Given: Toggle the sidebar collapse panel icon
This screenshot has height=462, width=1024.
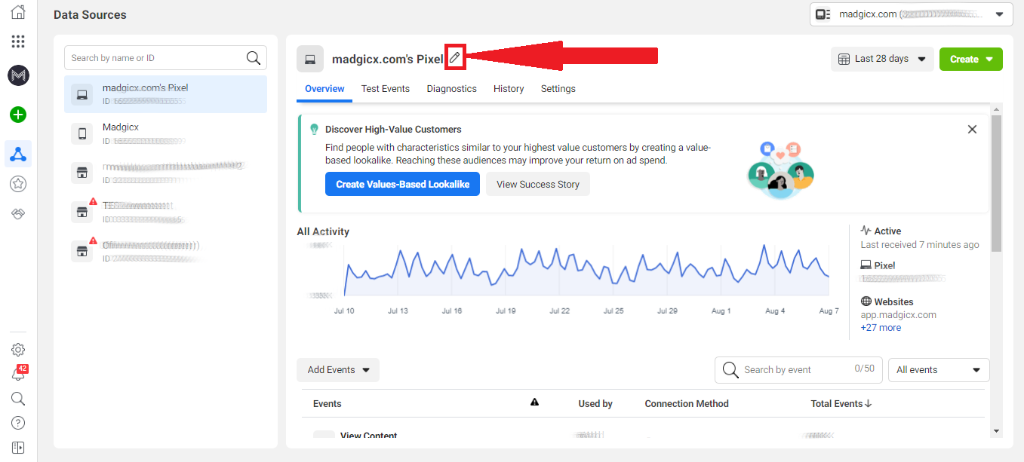Looking at the screenshot, I should tap(18, 447).
